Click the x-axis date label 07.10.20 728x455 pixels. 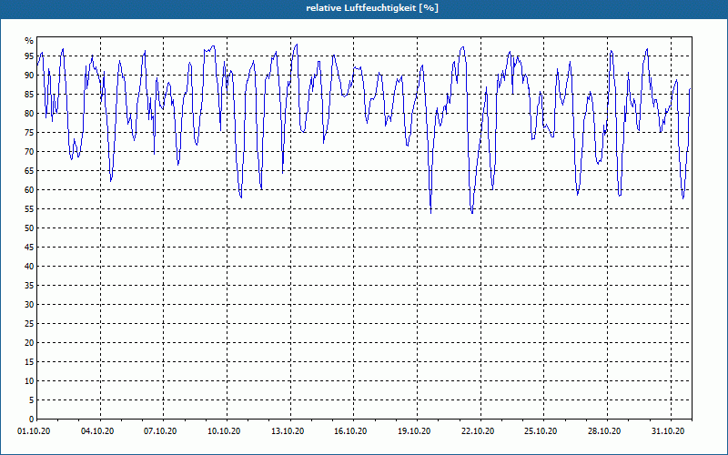pos(160,431)
